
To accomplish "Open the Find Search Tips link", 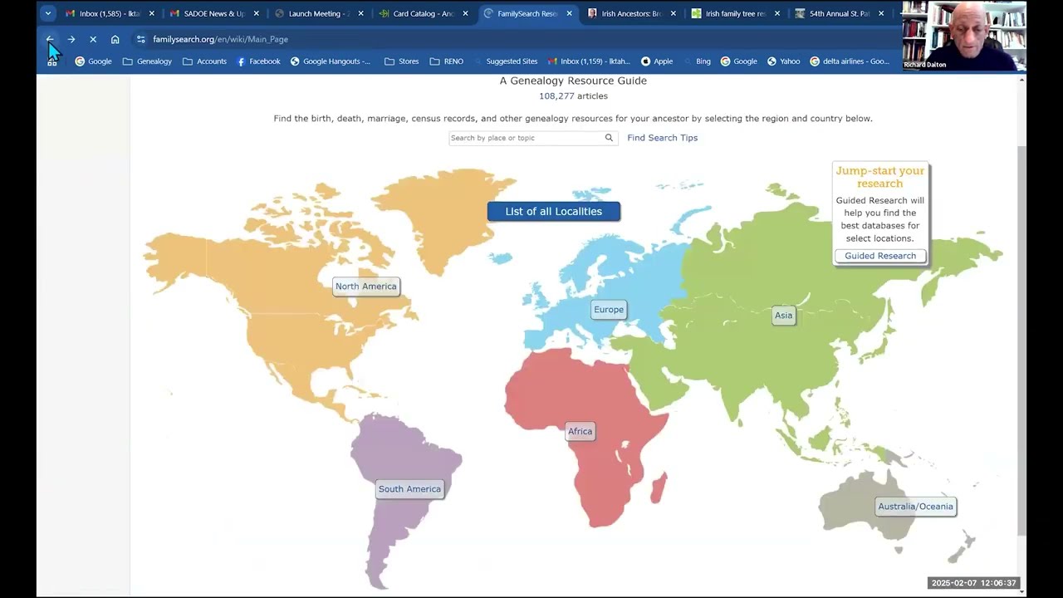I will point(662,138).
